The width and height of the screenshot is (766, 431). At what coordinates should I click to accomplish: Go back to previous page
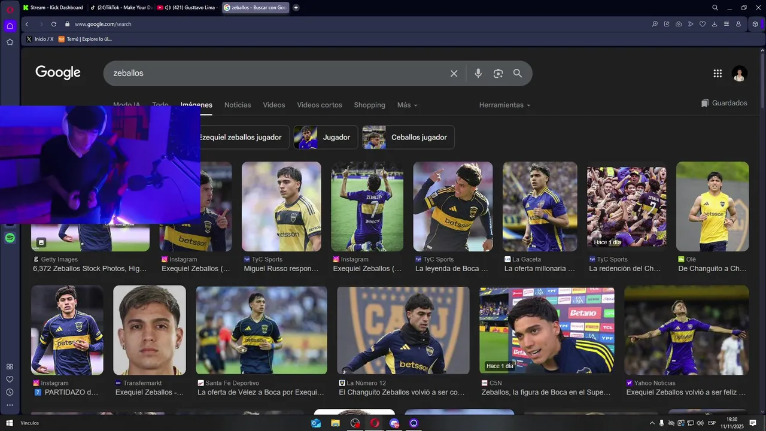26,24
